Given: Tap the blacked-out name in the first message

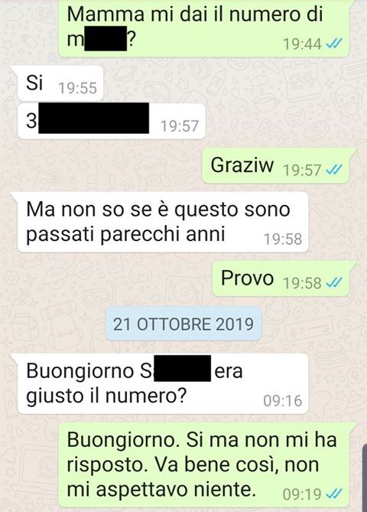Looking at the screenshot, I should 106,38.
